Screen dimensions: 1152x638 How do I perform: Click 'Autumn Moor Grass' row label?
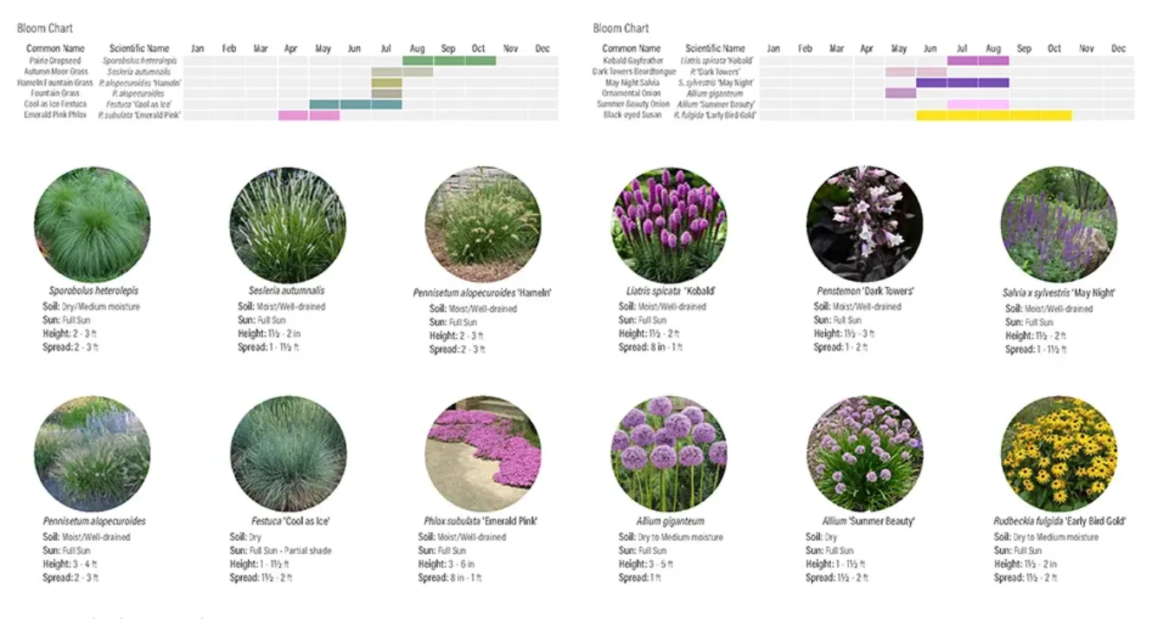[x=55, y=72]
